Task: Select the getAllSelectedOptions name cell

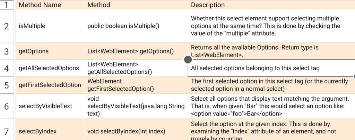Action: pos(50,68)
